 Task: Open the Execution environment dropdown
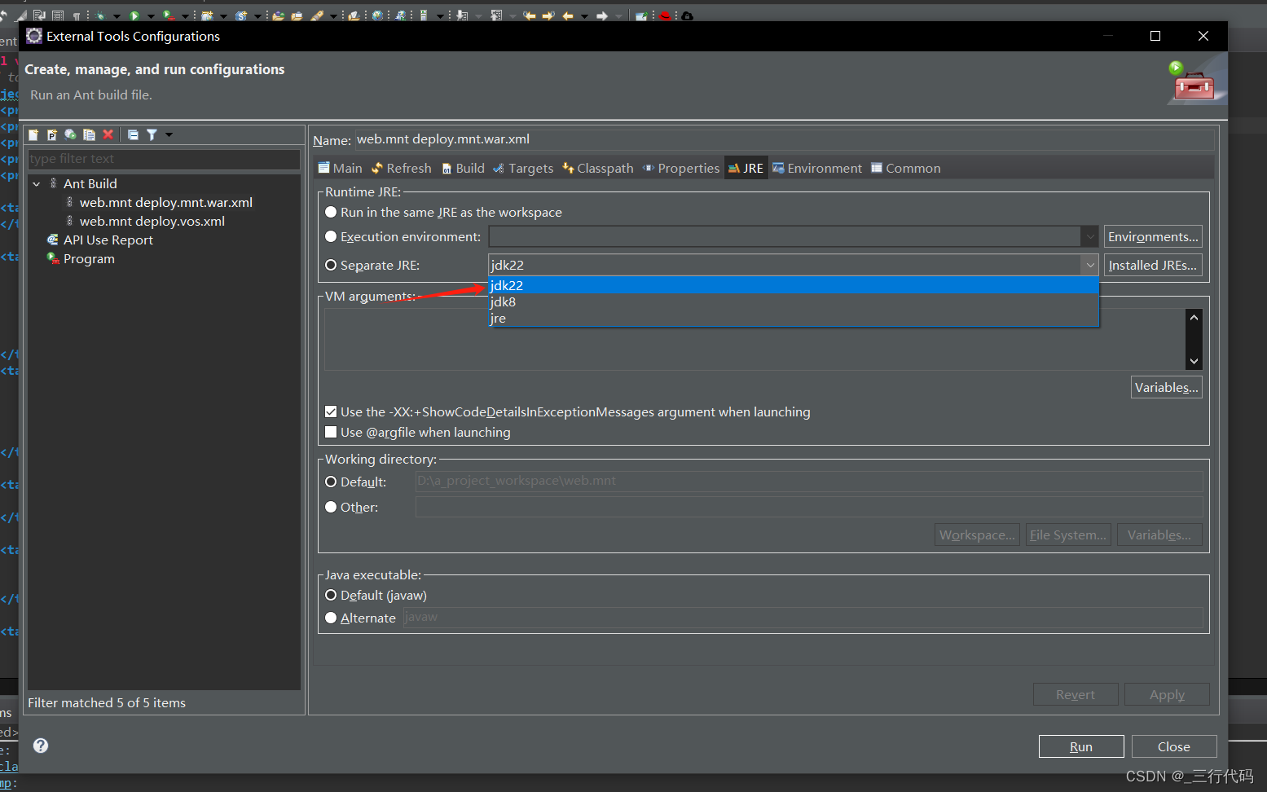[1089, 236]
